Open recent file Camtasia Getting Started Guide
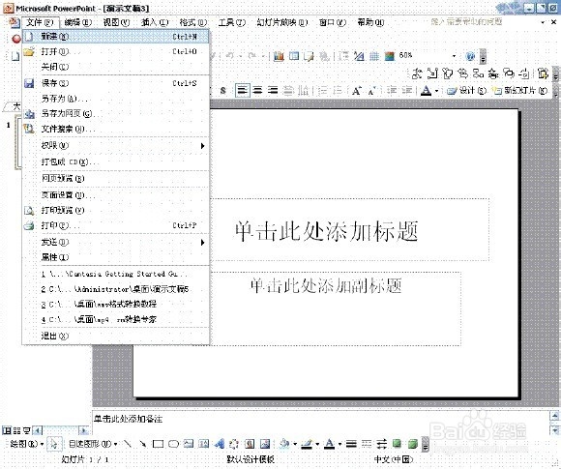This screenshot has height=469, width=561. pos(115,274)
